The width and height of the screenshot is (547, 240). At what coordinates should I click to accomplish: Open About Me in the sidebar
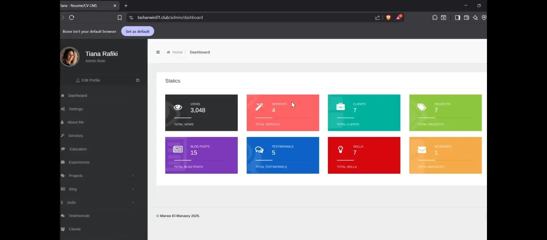point(76,122)
